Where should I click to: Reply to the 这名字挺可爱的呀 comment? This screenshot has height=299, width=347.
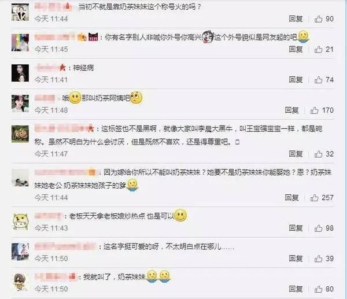tap(296, 259)
